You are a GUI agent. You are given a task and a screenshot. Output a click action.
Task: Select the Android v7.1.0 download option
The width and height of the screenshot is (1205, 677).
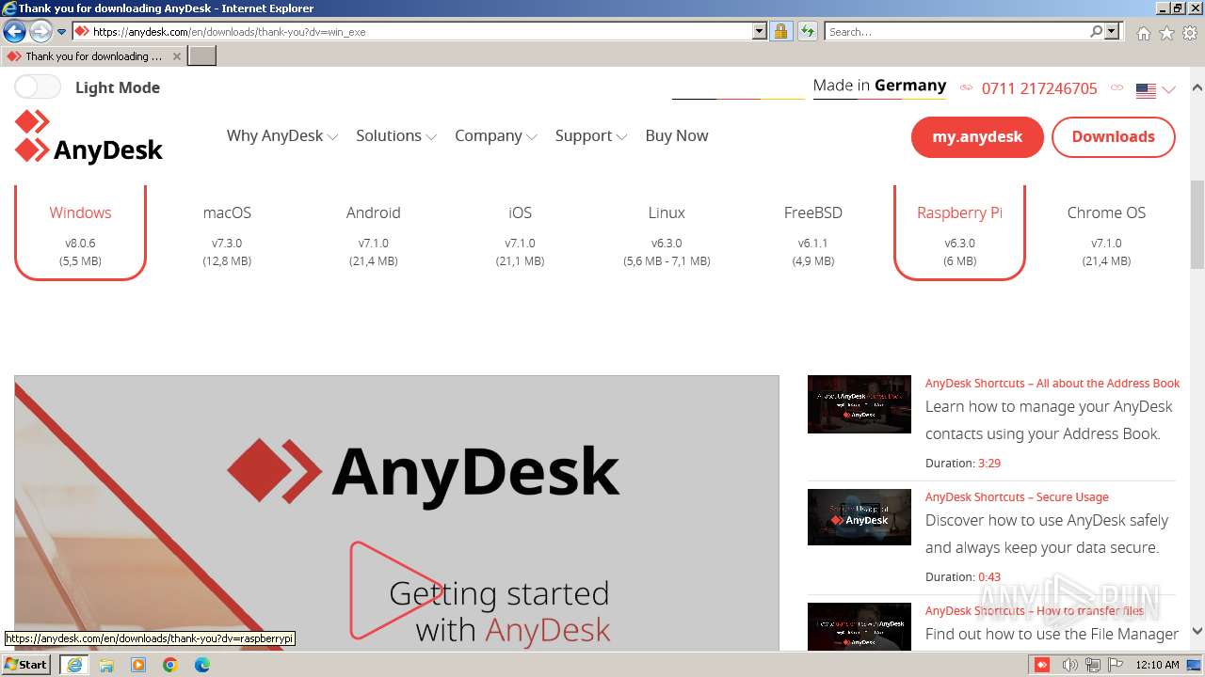pos(374,235)
